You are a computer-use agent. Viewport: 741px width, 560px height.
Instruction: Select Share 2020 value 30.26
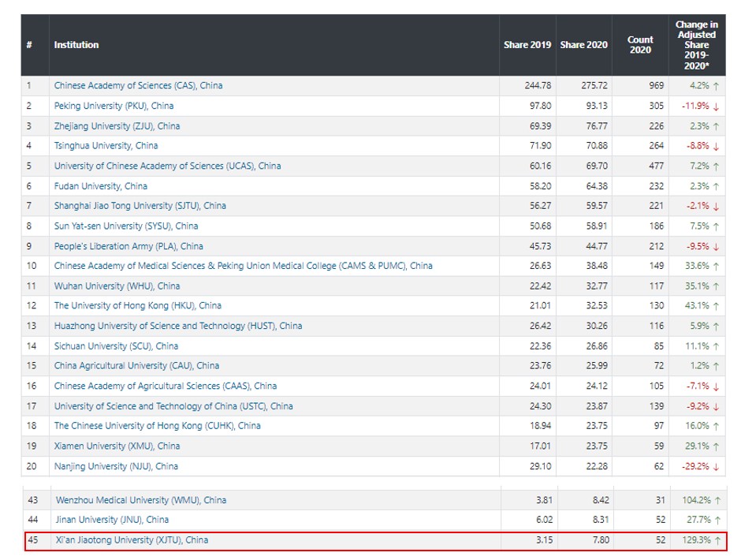click(x=597, y=326)
